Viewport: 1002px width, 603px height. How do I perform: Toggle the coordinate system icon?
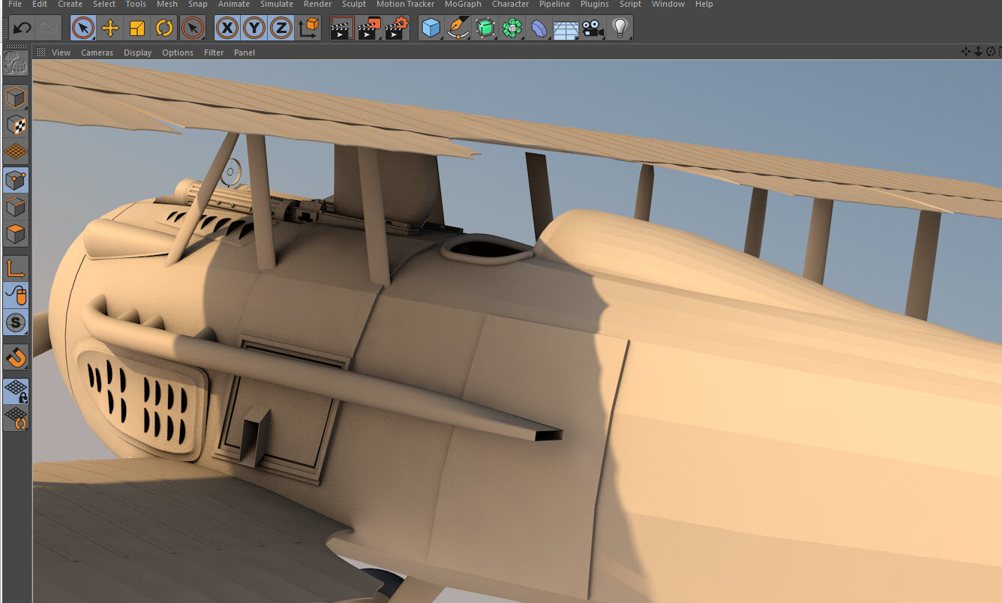click(308, 28)
